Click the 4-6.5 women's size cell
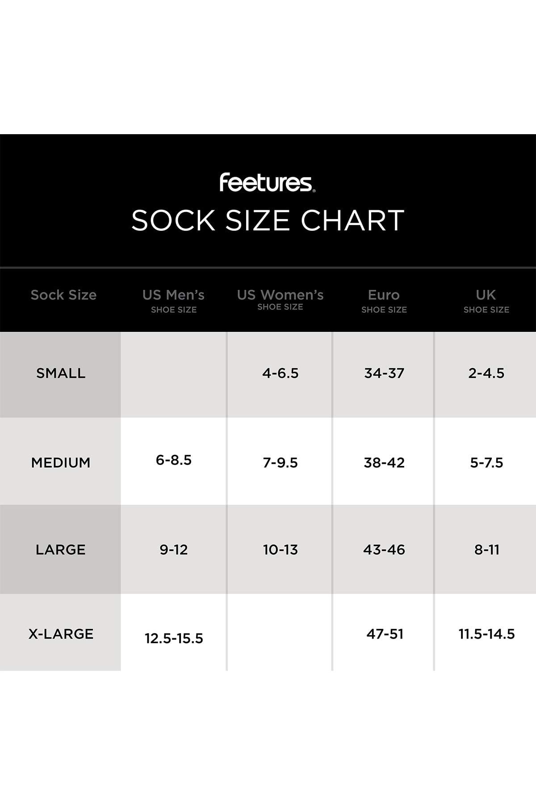536x805 pixels. tap(281, 373)
